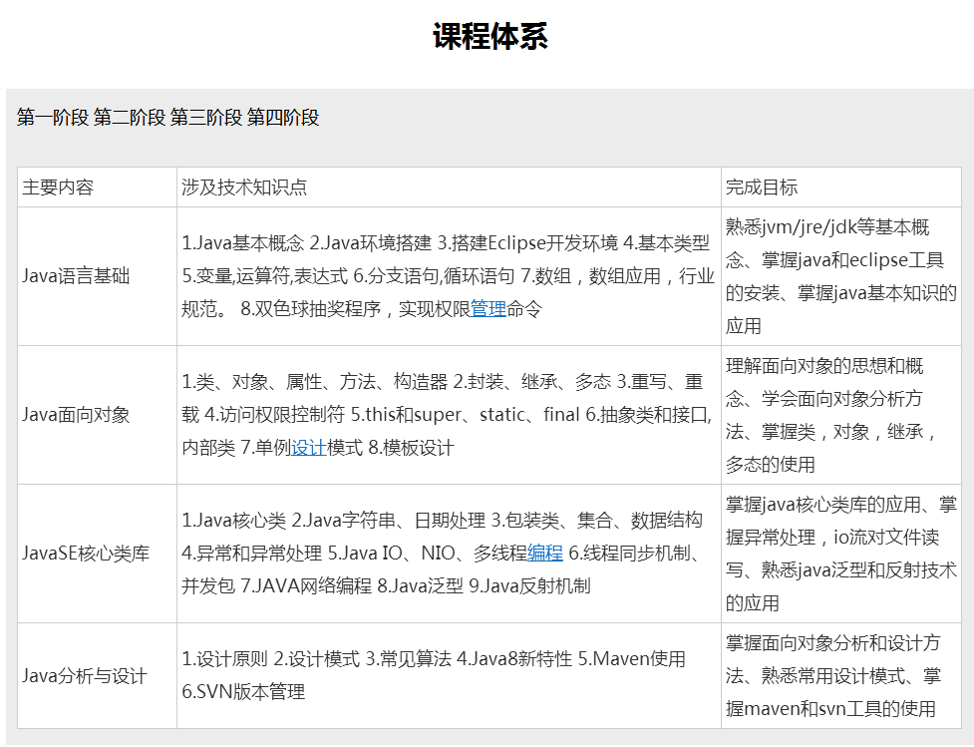Select the JavaSE核心类库 row title cell
Screen dimensions: 974x747
(x=86, y=554)
